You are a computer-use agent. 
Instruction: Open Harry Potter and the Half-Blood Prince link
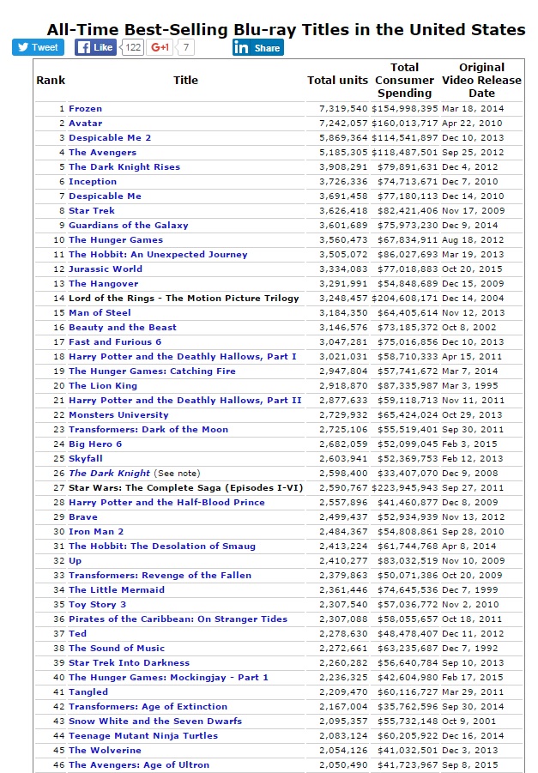coord(166,503)
